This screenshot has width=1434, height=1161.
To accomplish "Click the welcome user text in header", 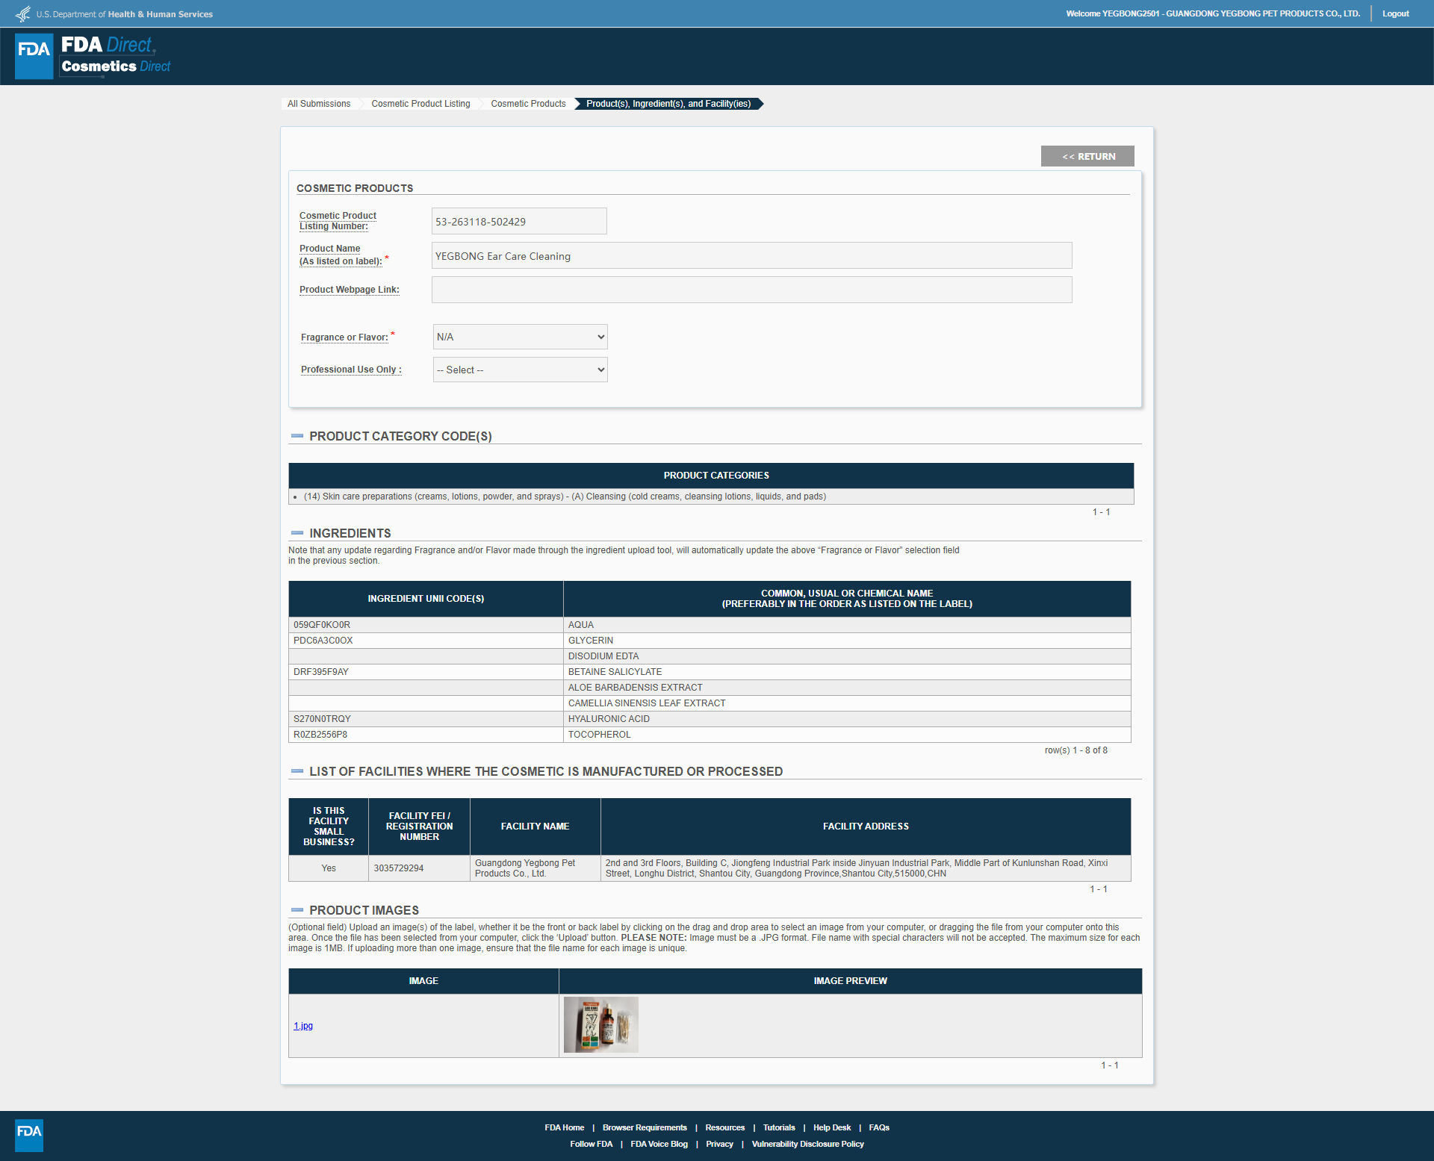I will (1213, 13).
